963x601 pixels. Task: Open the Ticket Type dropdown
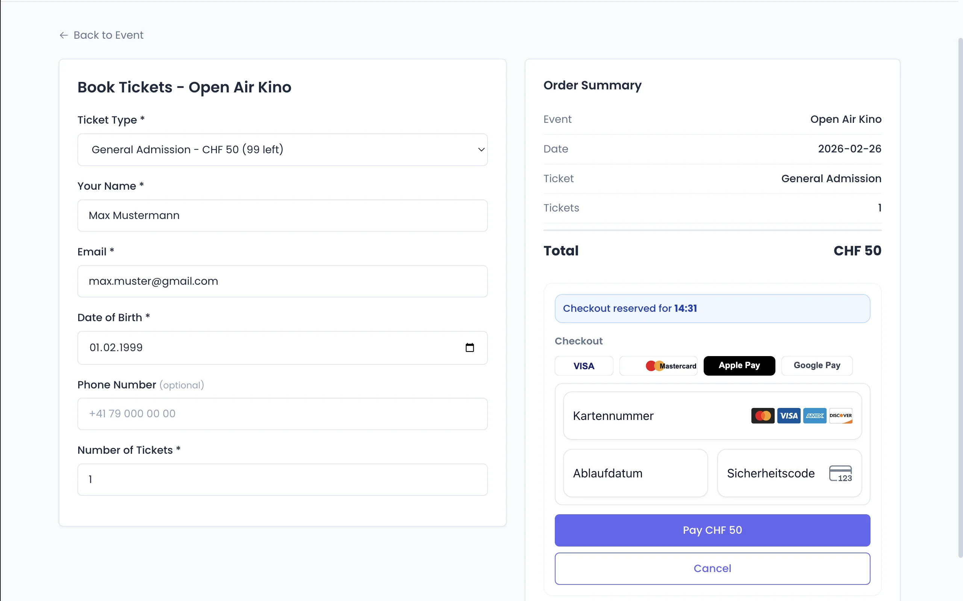pyautogui.click(x=282, y=149)
